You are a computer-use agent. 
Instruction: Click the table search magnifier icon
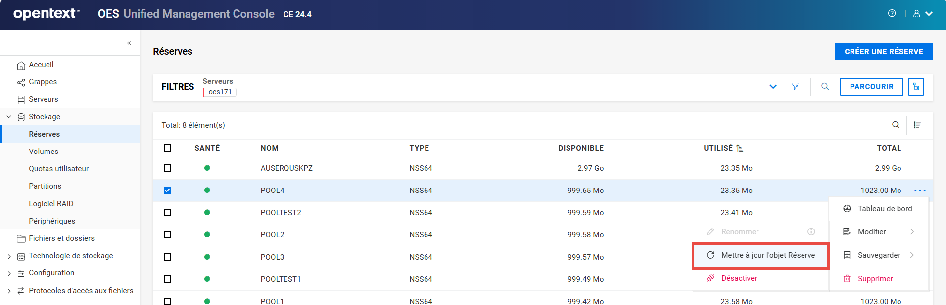(896, 125)
